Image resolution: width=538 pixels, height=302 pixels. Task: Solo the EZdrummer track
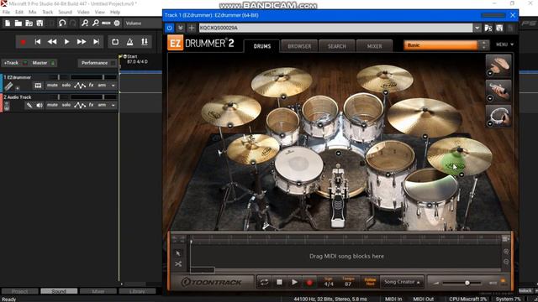pyautogui.click(x=66, y=86)
